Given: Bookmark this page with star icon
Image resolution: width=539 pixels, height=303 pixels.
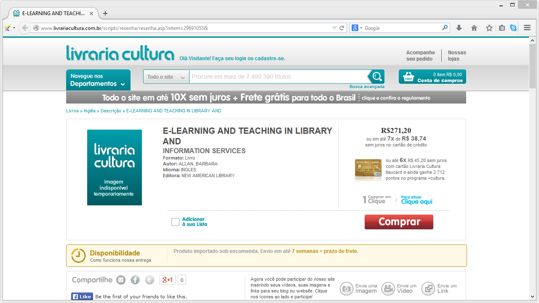Looking at the screenshot, I should [x=489, y=28].
